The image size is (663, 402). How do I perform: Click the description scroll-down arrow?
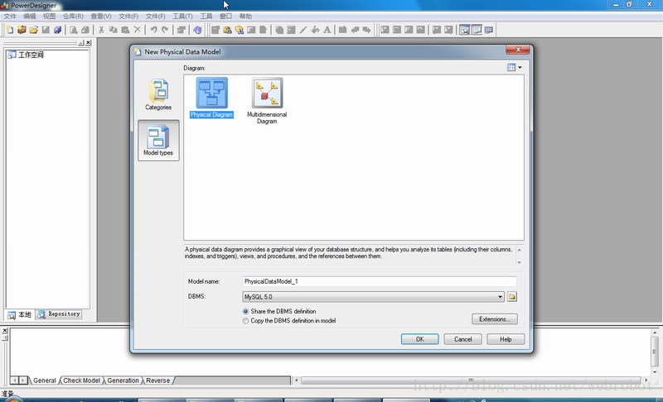click(x=520, y=262)
